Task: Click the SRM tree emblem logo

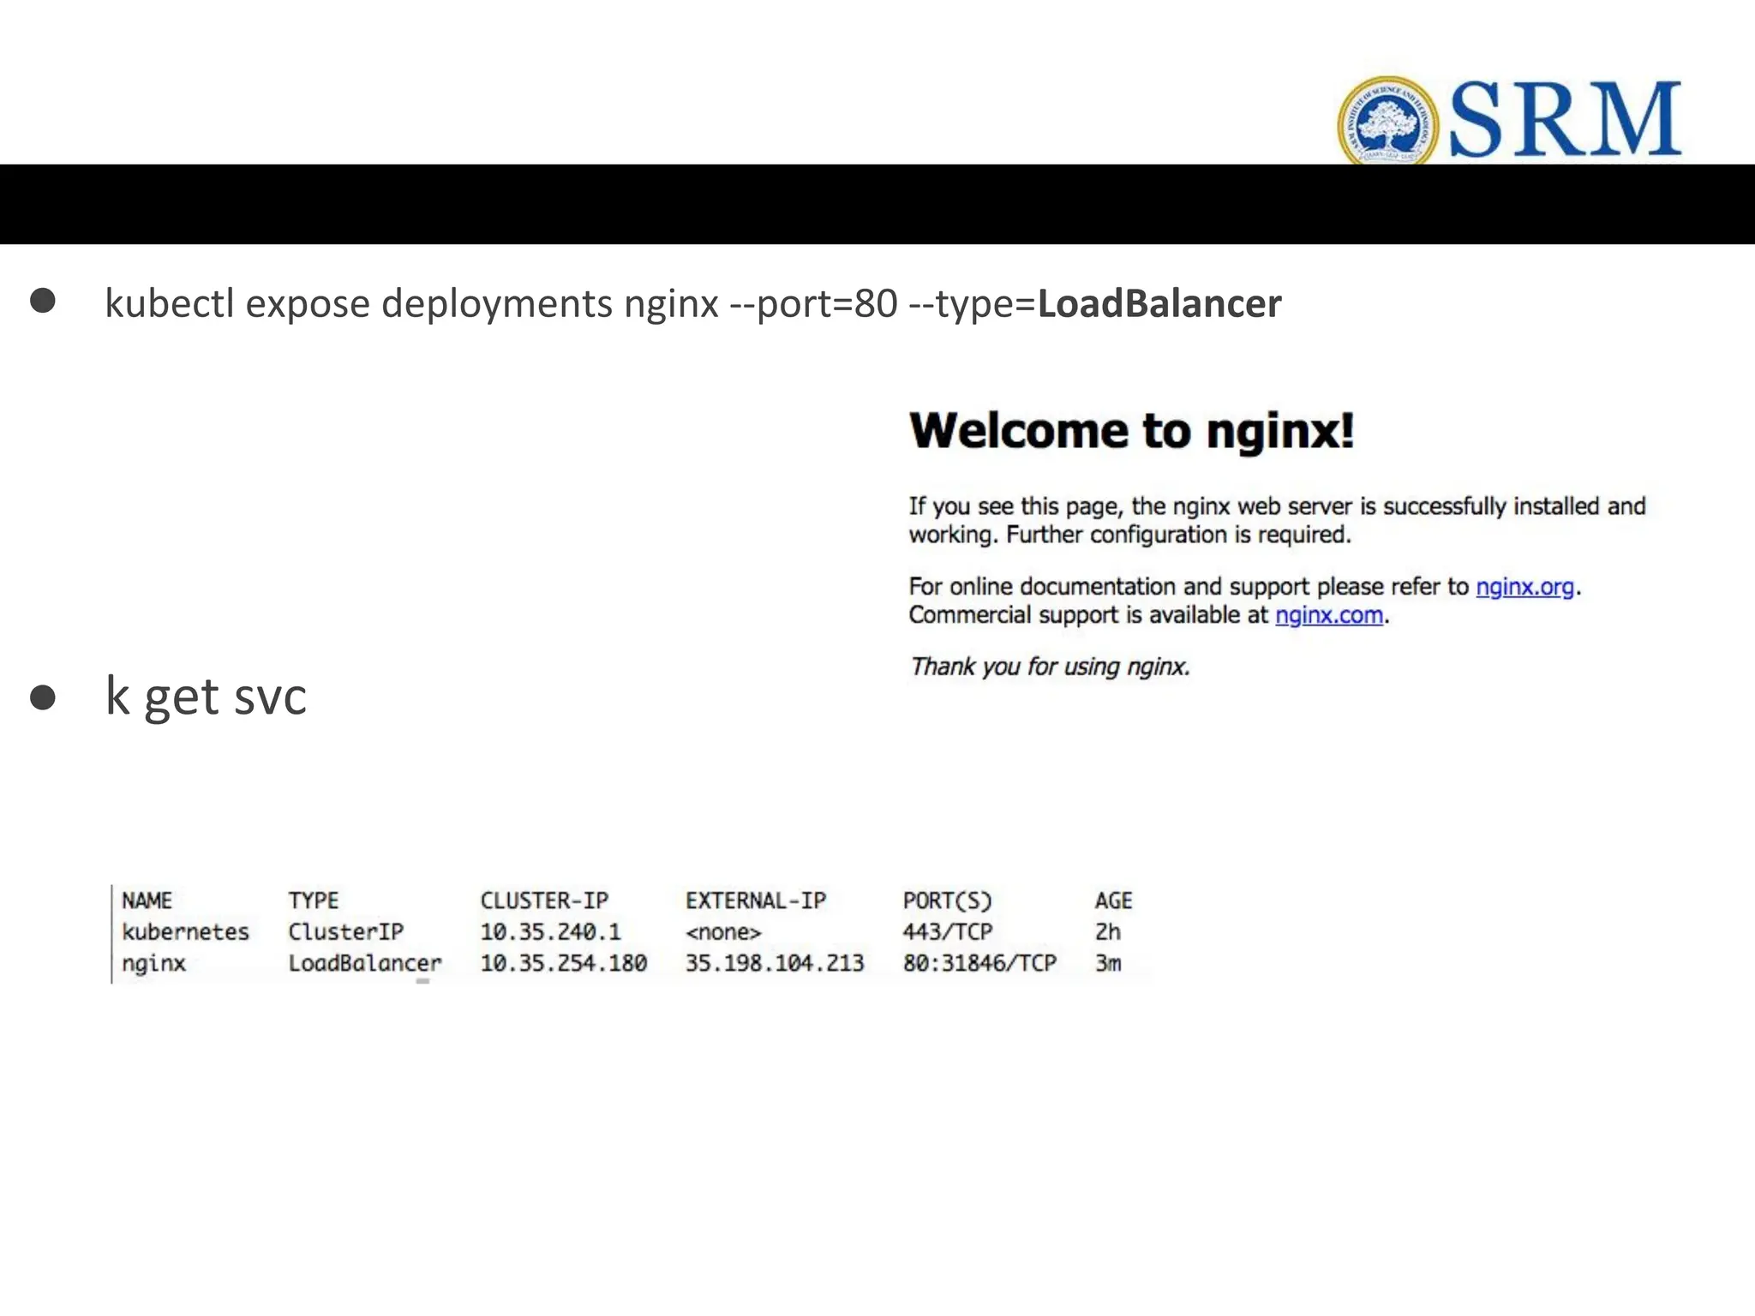Action: [x=1388, y=122]
